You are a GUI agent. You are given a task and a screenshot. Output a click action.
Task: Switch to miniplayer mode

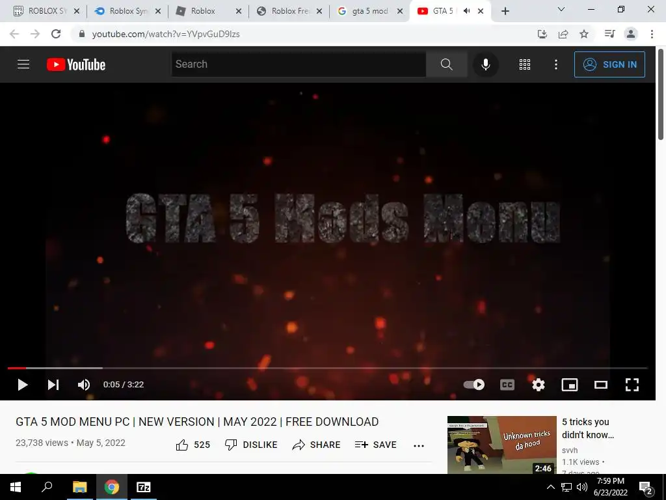tap(570, 385)
